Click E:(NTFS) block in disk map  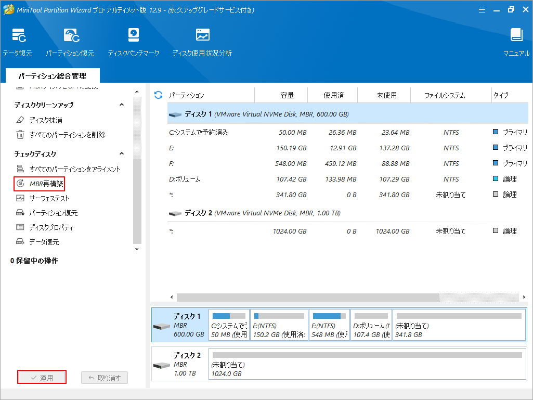pyautogui.click(x=279, y=325)
